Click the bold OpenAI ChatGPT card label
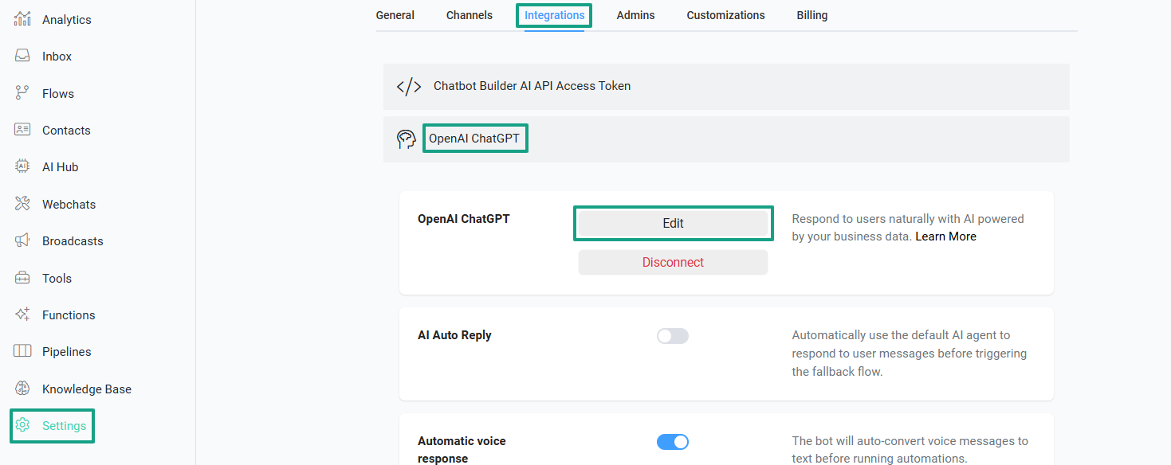The width and height of the screenshot is (1171, 465). click(x=464, y=218)
